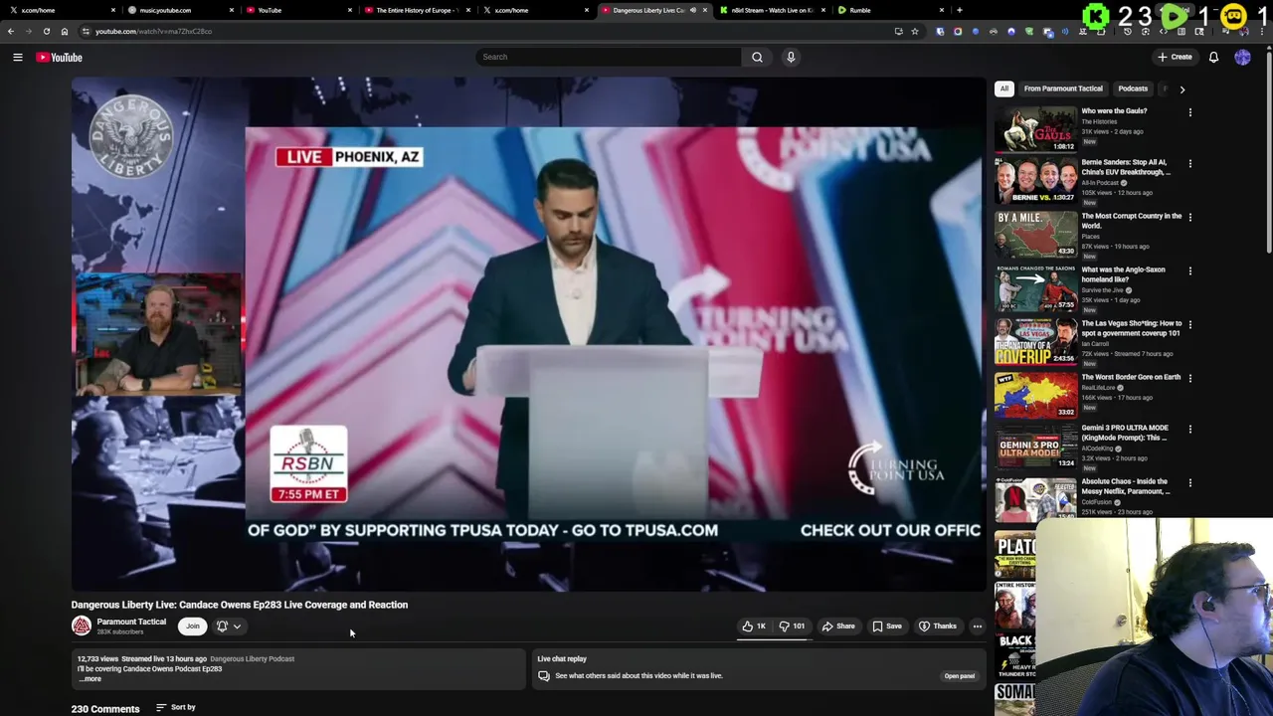Open options for 'Absolute Chaos' video
Image resolution: width=1273 pixels, height=716 pixels.
1189,482
